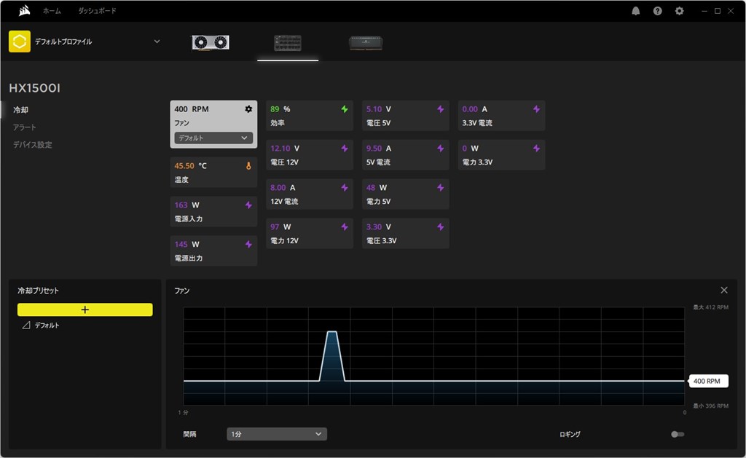Open the fan tile settings gear
746x458 pixels.
[x=248, y=109]
